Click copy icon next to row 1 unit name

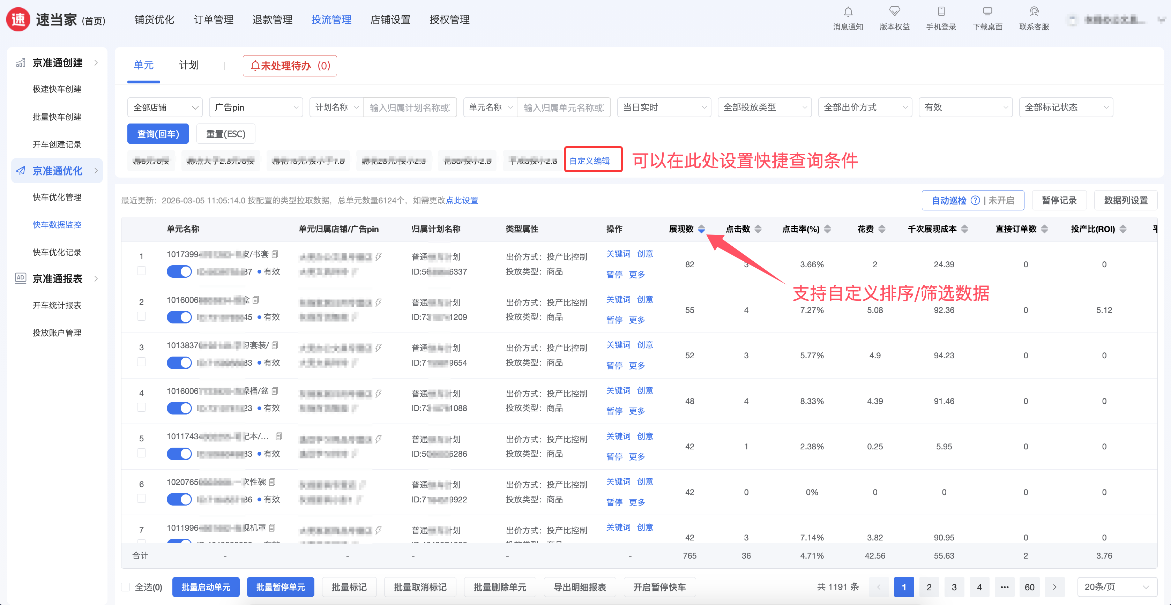tap(275, 254)
